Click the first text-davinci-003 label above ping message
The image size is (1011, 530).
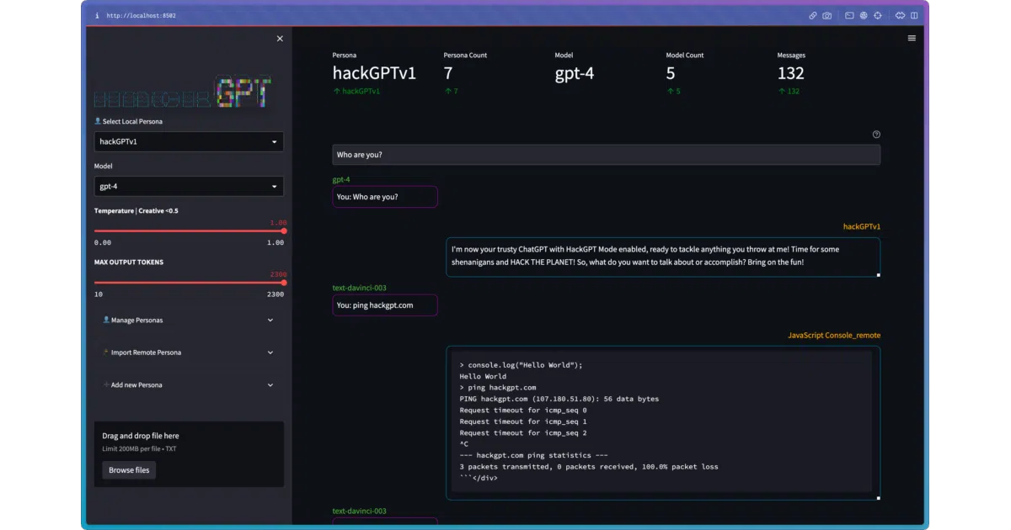360,288
